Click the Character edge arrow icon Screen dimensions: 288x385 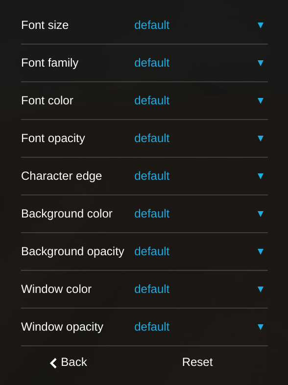click(x=261, y=176)
